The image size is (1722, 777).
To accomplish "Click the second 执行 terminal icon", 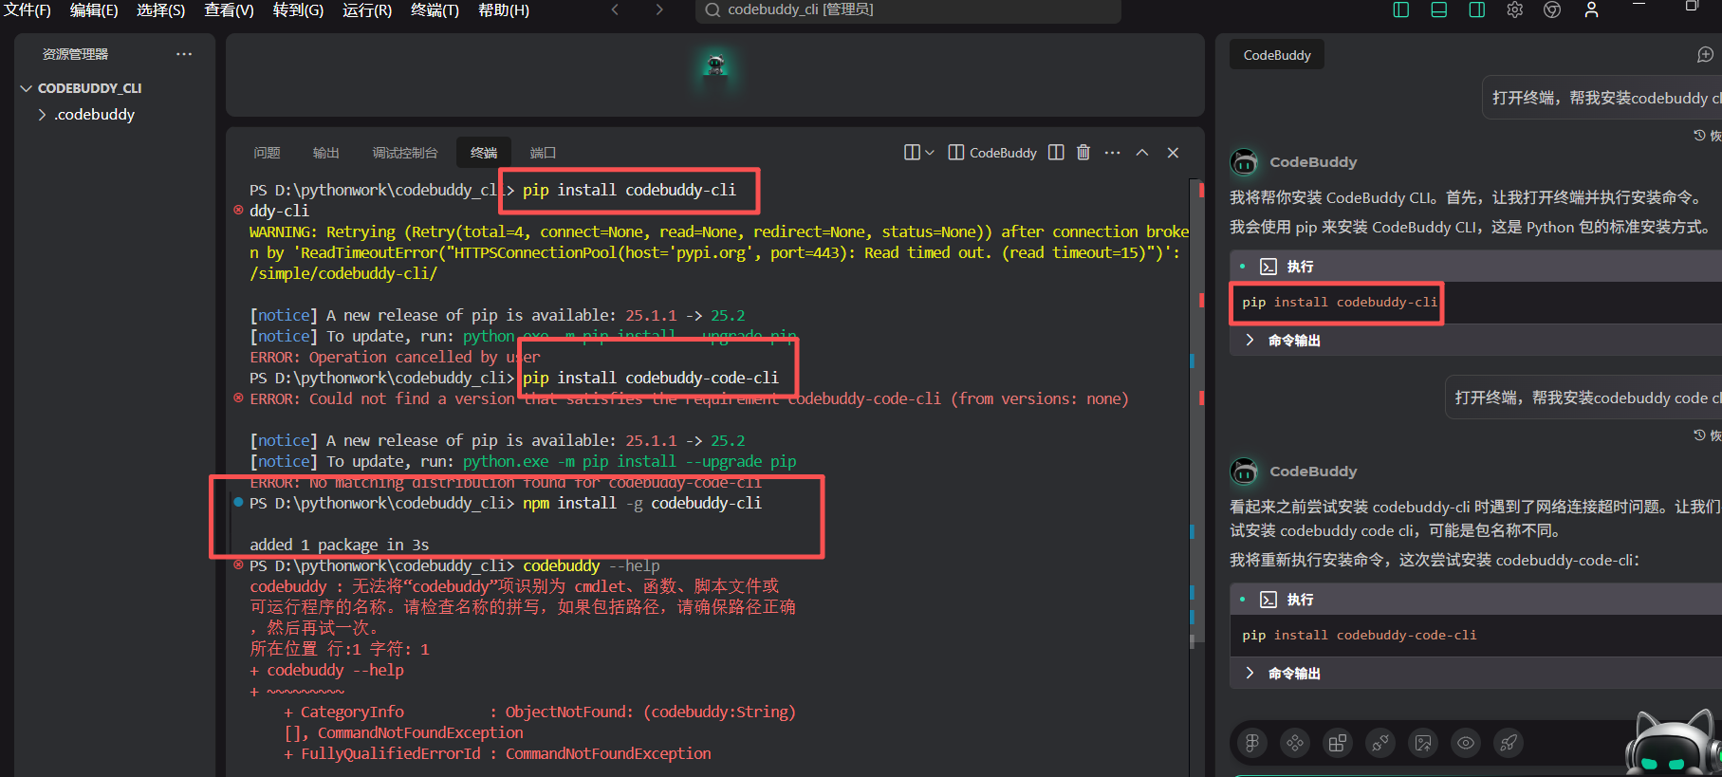I will point(1268,600).
